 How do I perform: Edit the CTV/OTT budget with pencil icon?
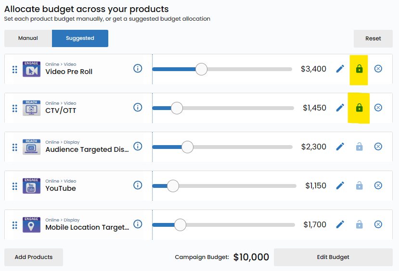point(340,108)
